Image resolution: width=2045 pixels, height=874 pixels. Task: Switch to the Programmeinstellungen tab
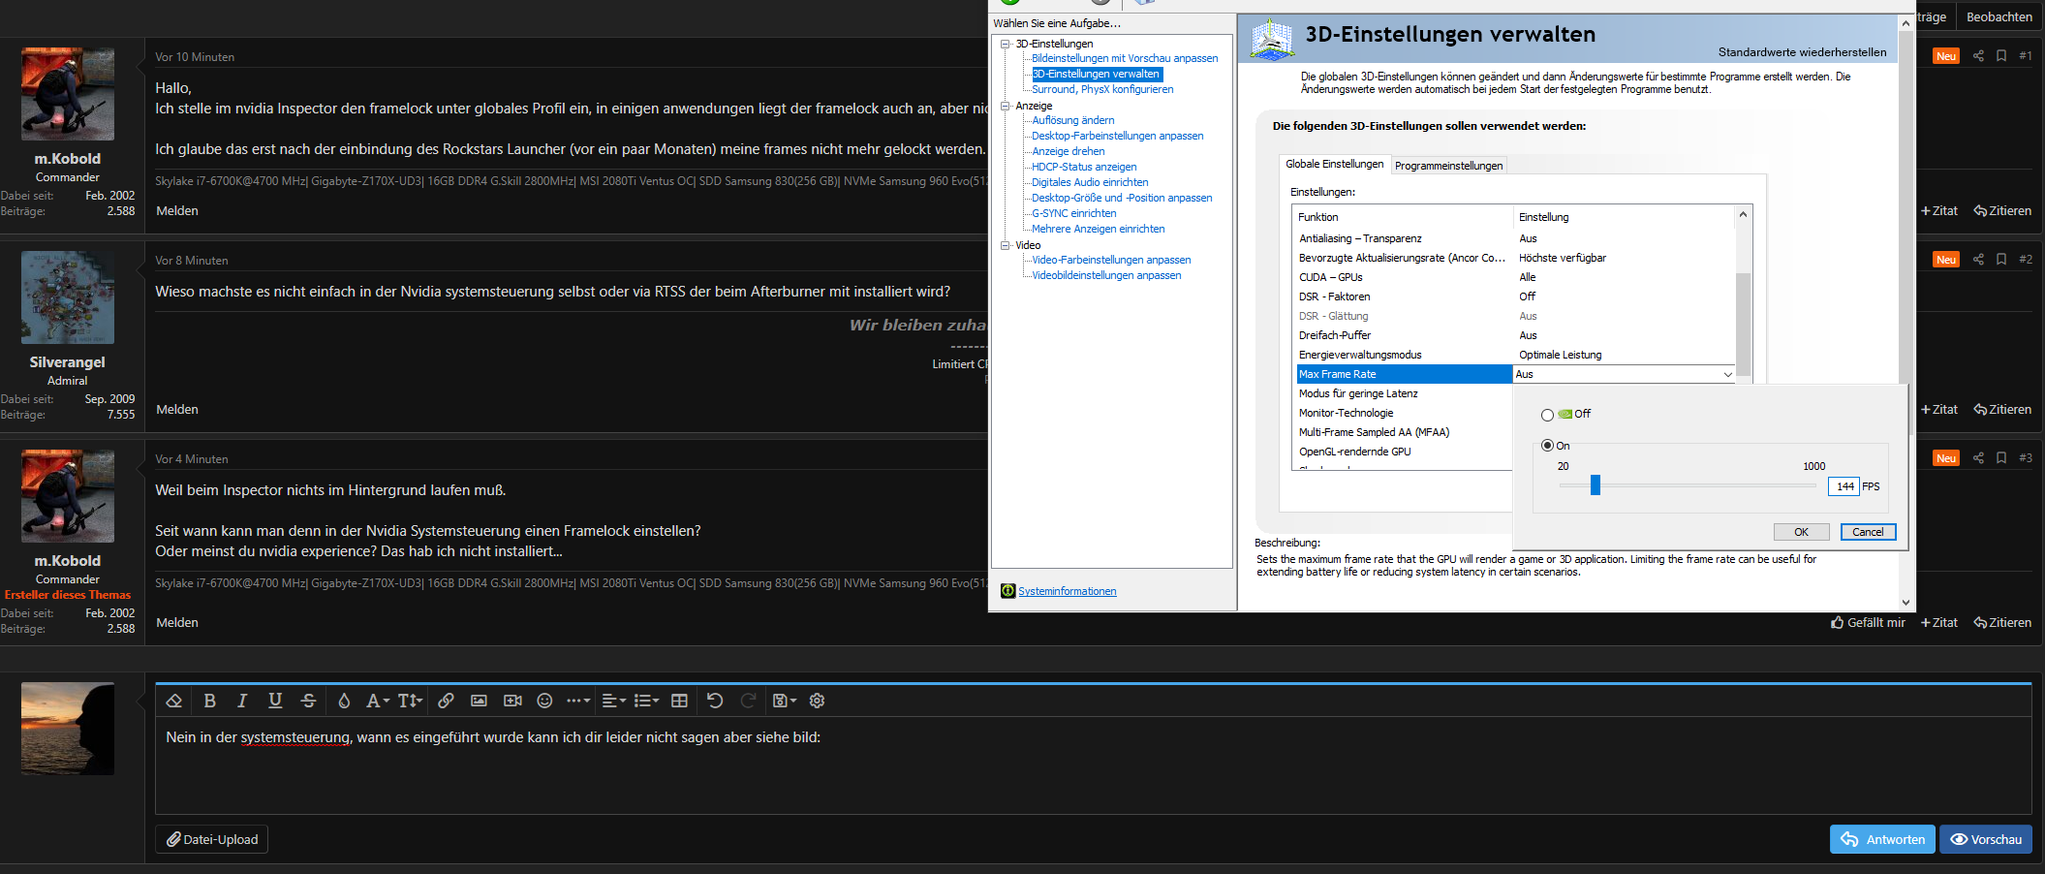point(1448,166)
